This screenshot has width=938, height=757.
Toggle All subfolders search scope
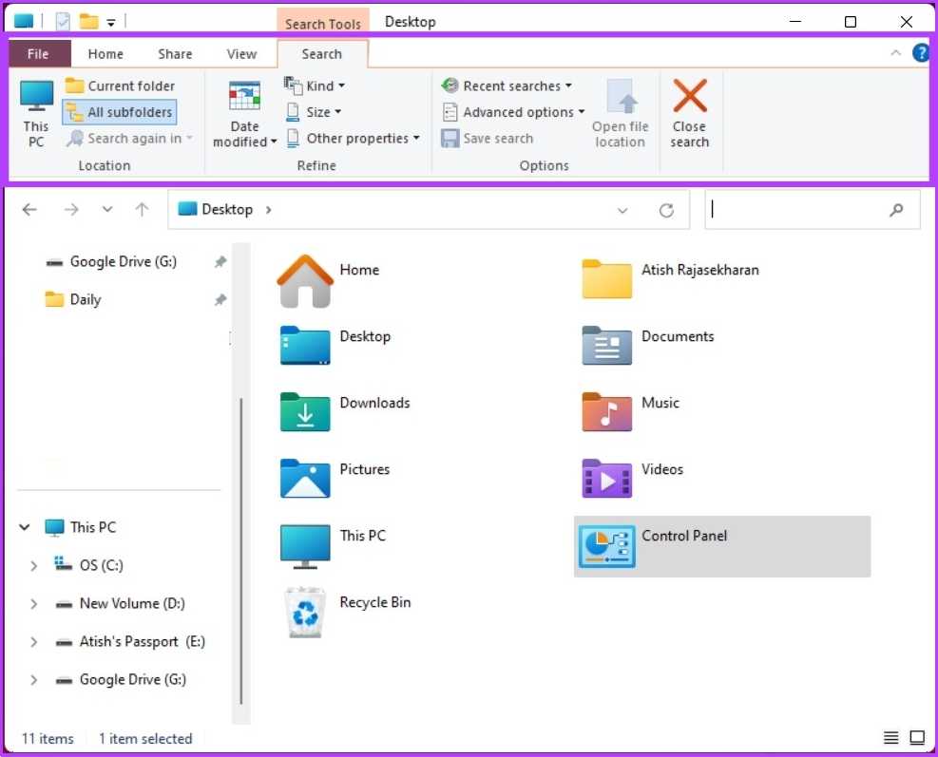pyautogui.click(x=120, y=112)
